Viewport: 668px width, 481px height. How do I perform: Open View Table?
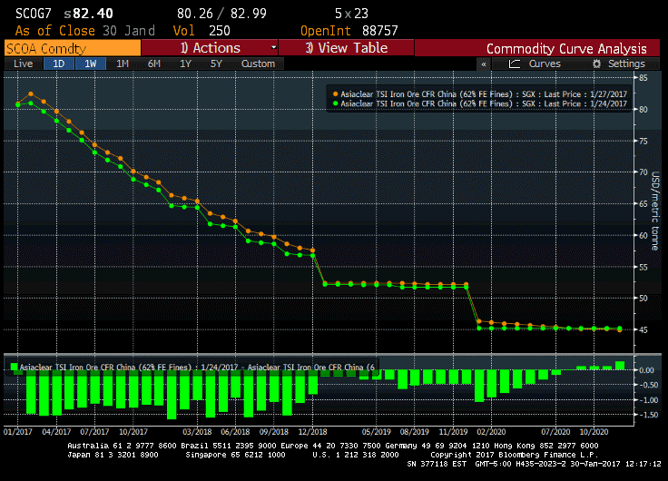point(346,48)
